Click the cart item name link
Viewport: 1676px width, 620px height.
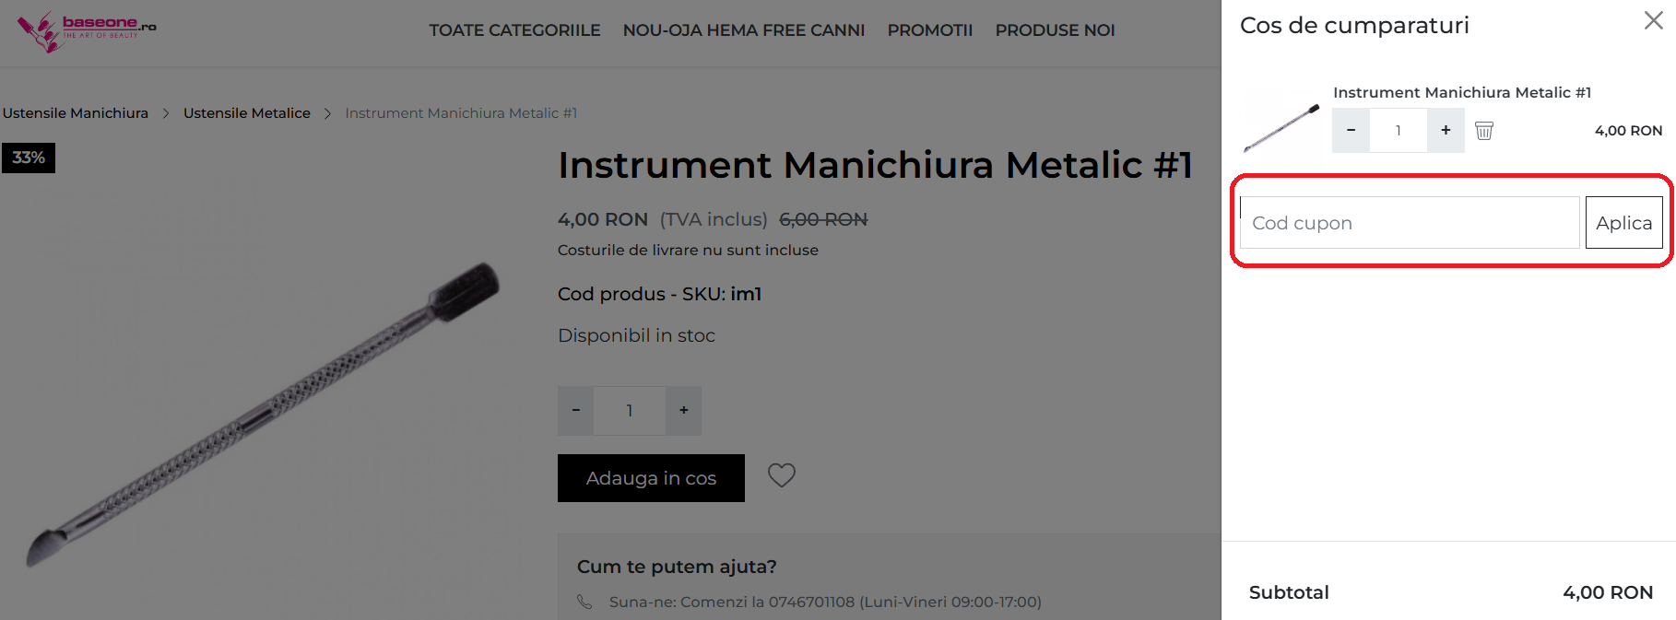tap(1461, 92)
